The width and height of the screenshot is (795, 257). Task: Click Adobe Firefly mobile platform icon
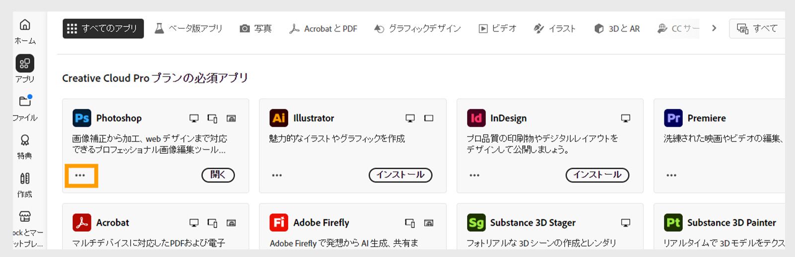tap(410, 223)
